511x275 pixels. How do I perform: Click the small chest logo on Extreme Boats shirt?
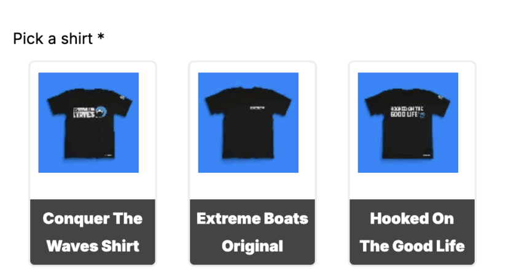257,108
